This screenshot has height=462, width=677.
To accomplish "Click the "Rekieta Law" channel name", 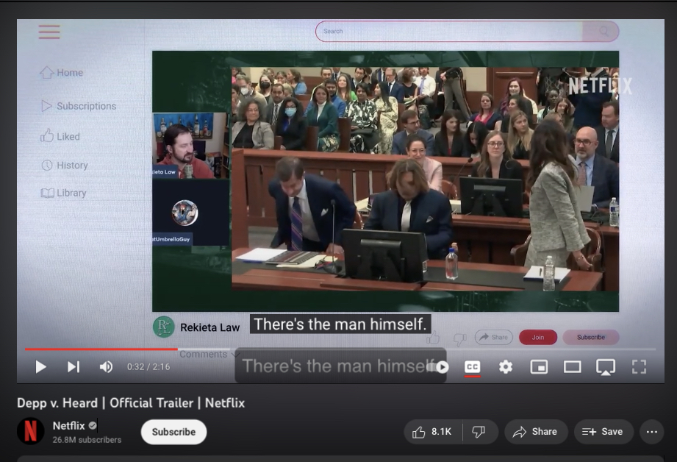I will [209, 327].
